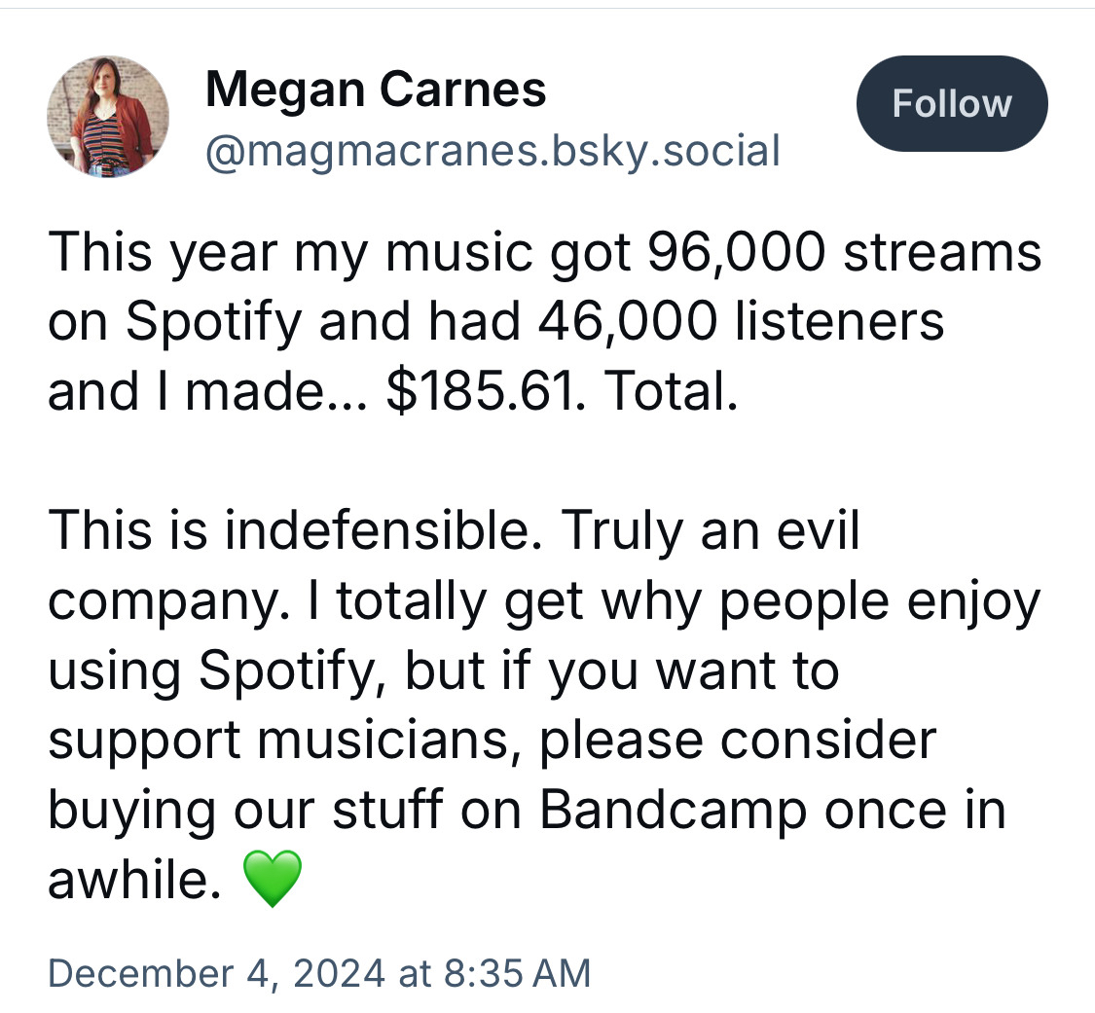1095x1013 pixels.
Task: Click the text "96,000 streams"
Action: (843, 252)
